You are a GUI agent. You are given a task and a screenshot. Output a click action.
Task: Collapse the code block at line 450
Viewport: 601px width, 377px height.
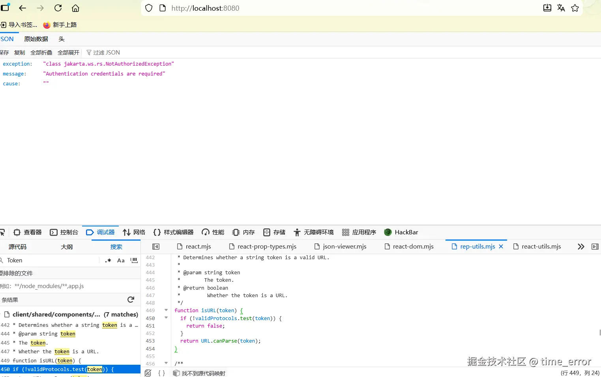(166, 318)
